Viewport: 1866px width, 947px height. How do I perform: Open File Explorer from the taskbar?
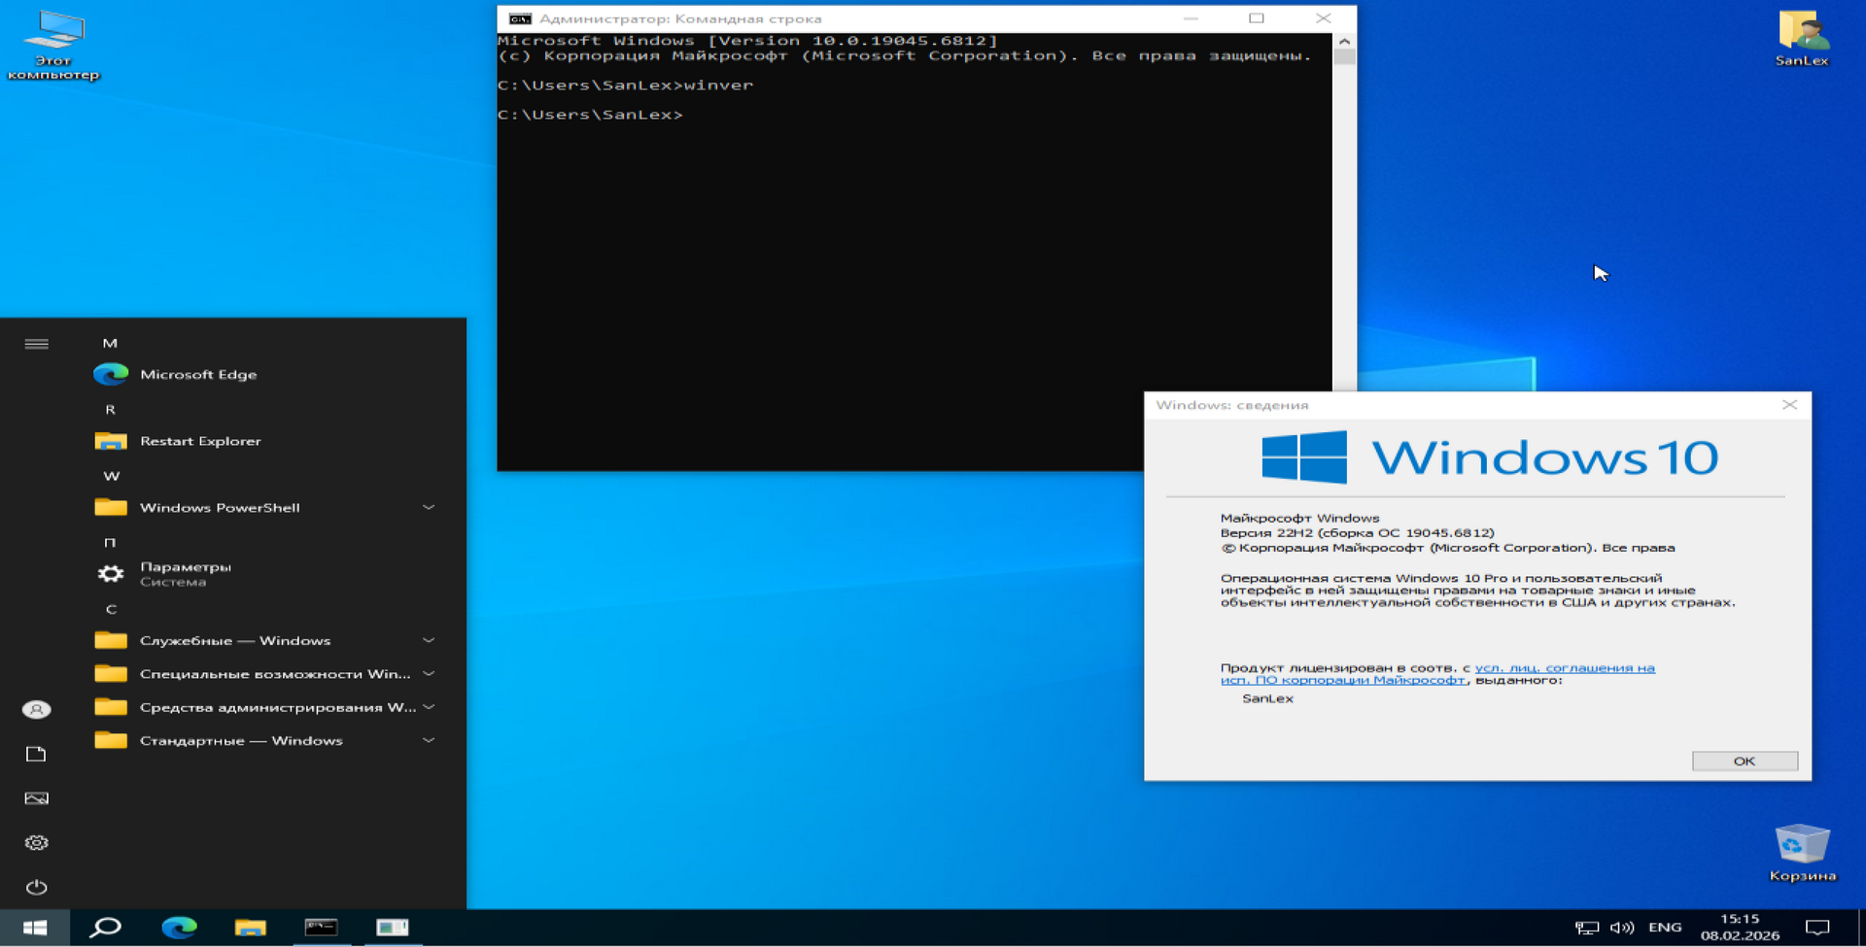click(x=250, y=928)
